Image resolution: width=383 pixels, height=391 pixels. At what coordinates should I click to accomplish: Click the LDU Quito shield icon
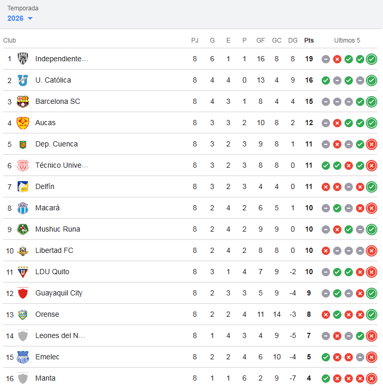(23, 272)
